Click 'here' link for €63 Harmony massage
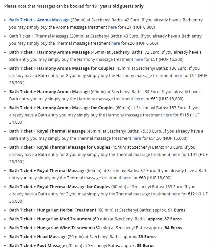This screenshot has width=215, height=249. pyautogui.click(x=139, y=99)
